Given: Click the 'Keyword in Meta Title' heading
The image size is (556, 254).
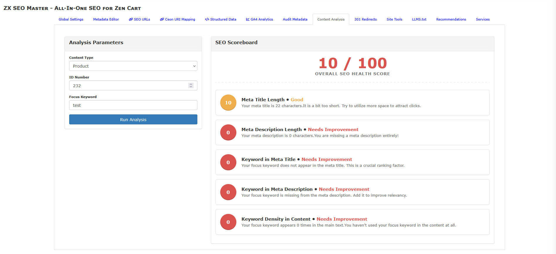Looking at the screenshot, I should coord(268,159).
